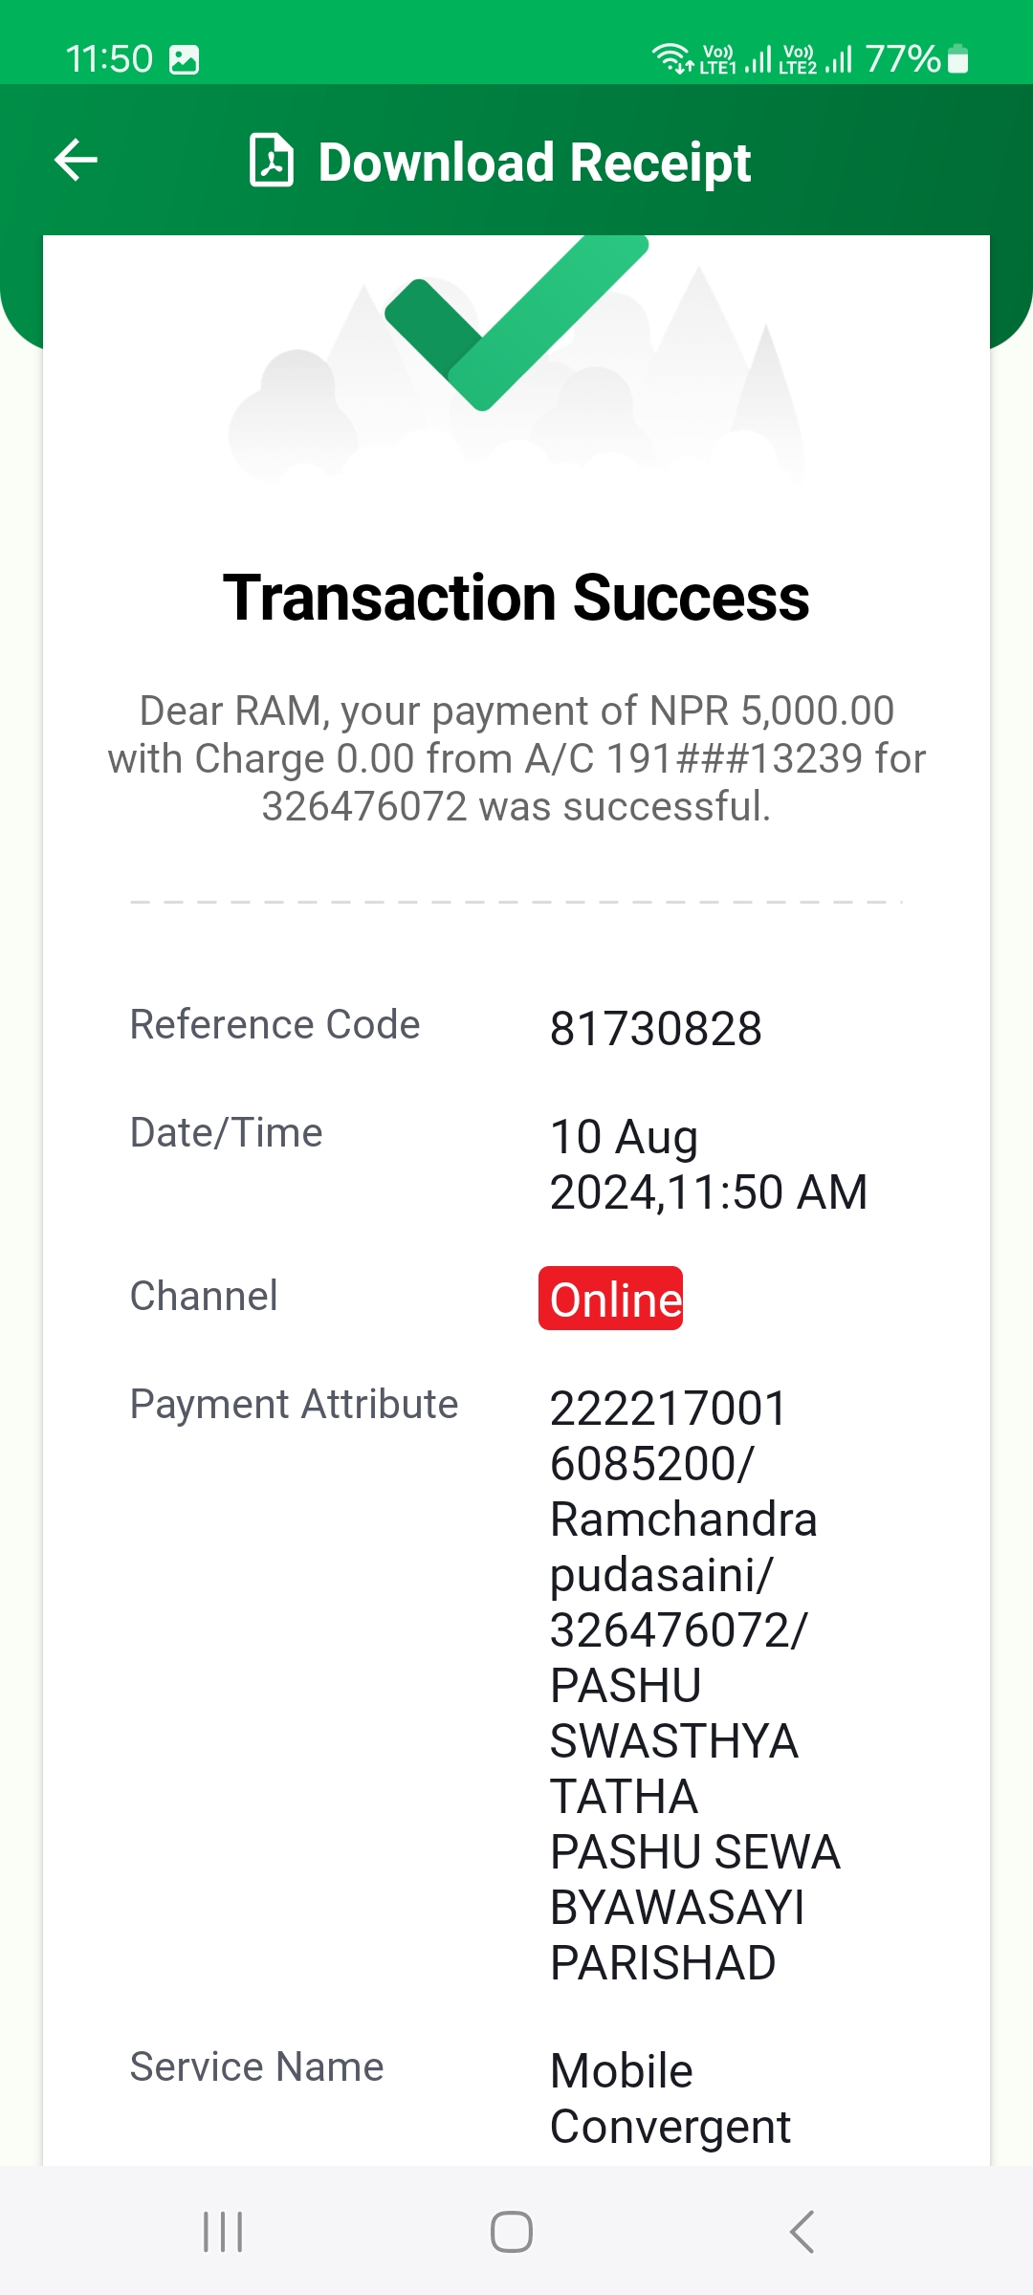Tap the red Online channel badge
Viewport: 1033px width, 2295px height.
tap(611, 1299)
